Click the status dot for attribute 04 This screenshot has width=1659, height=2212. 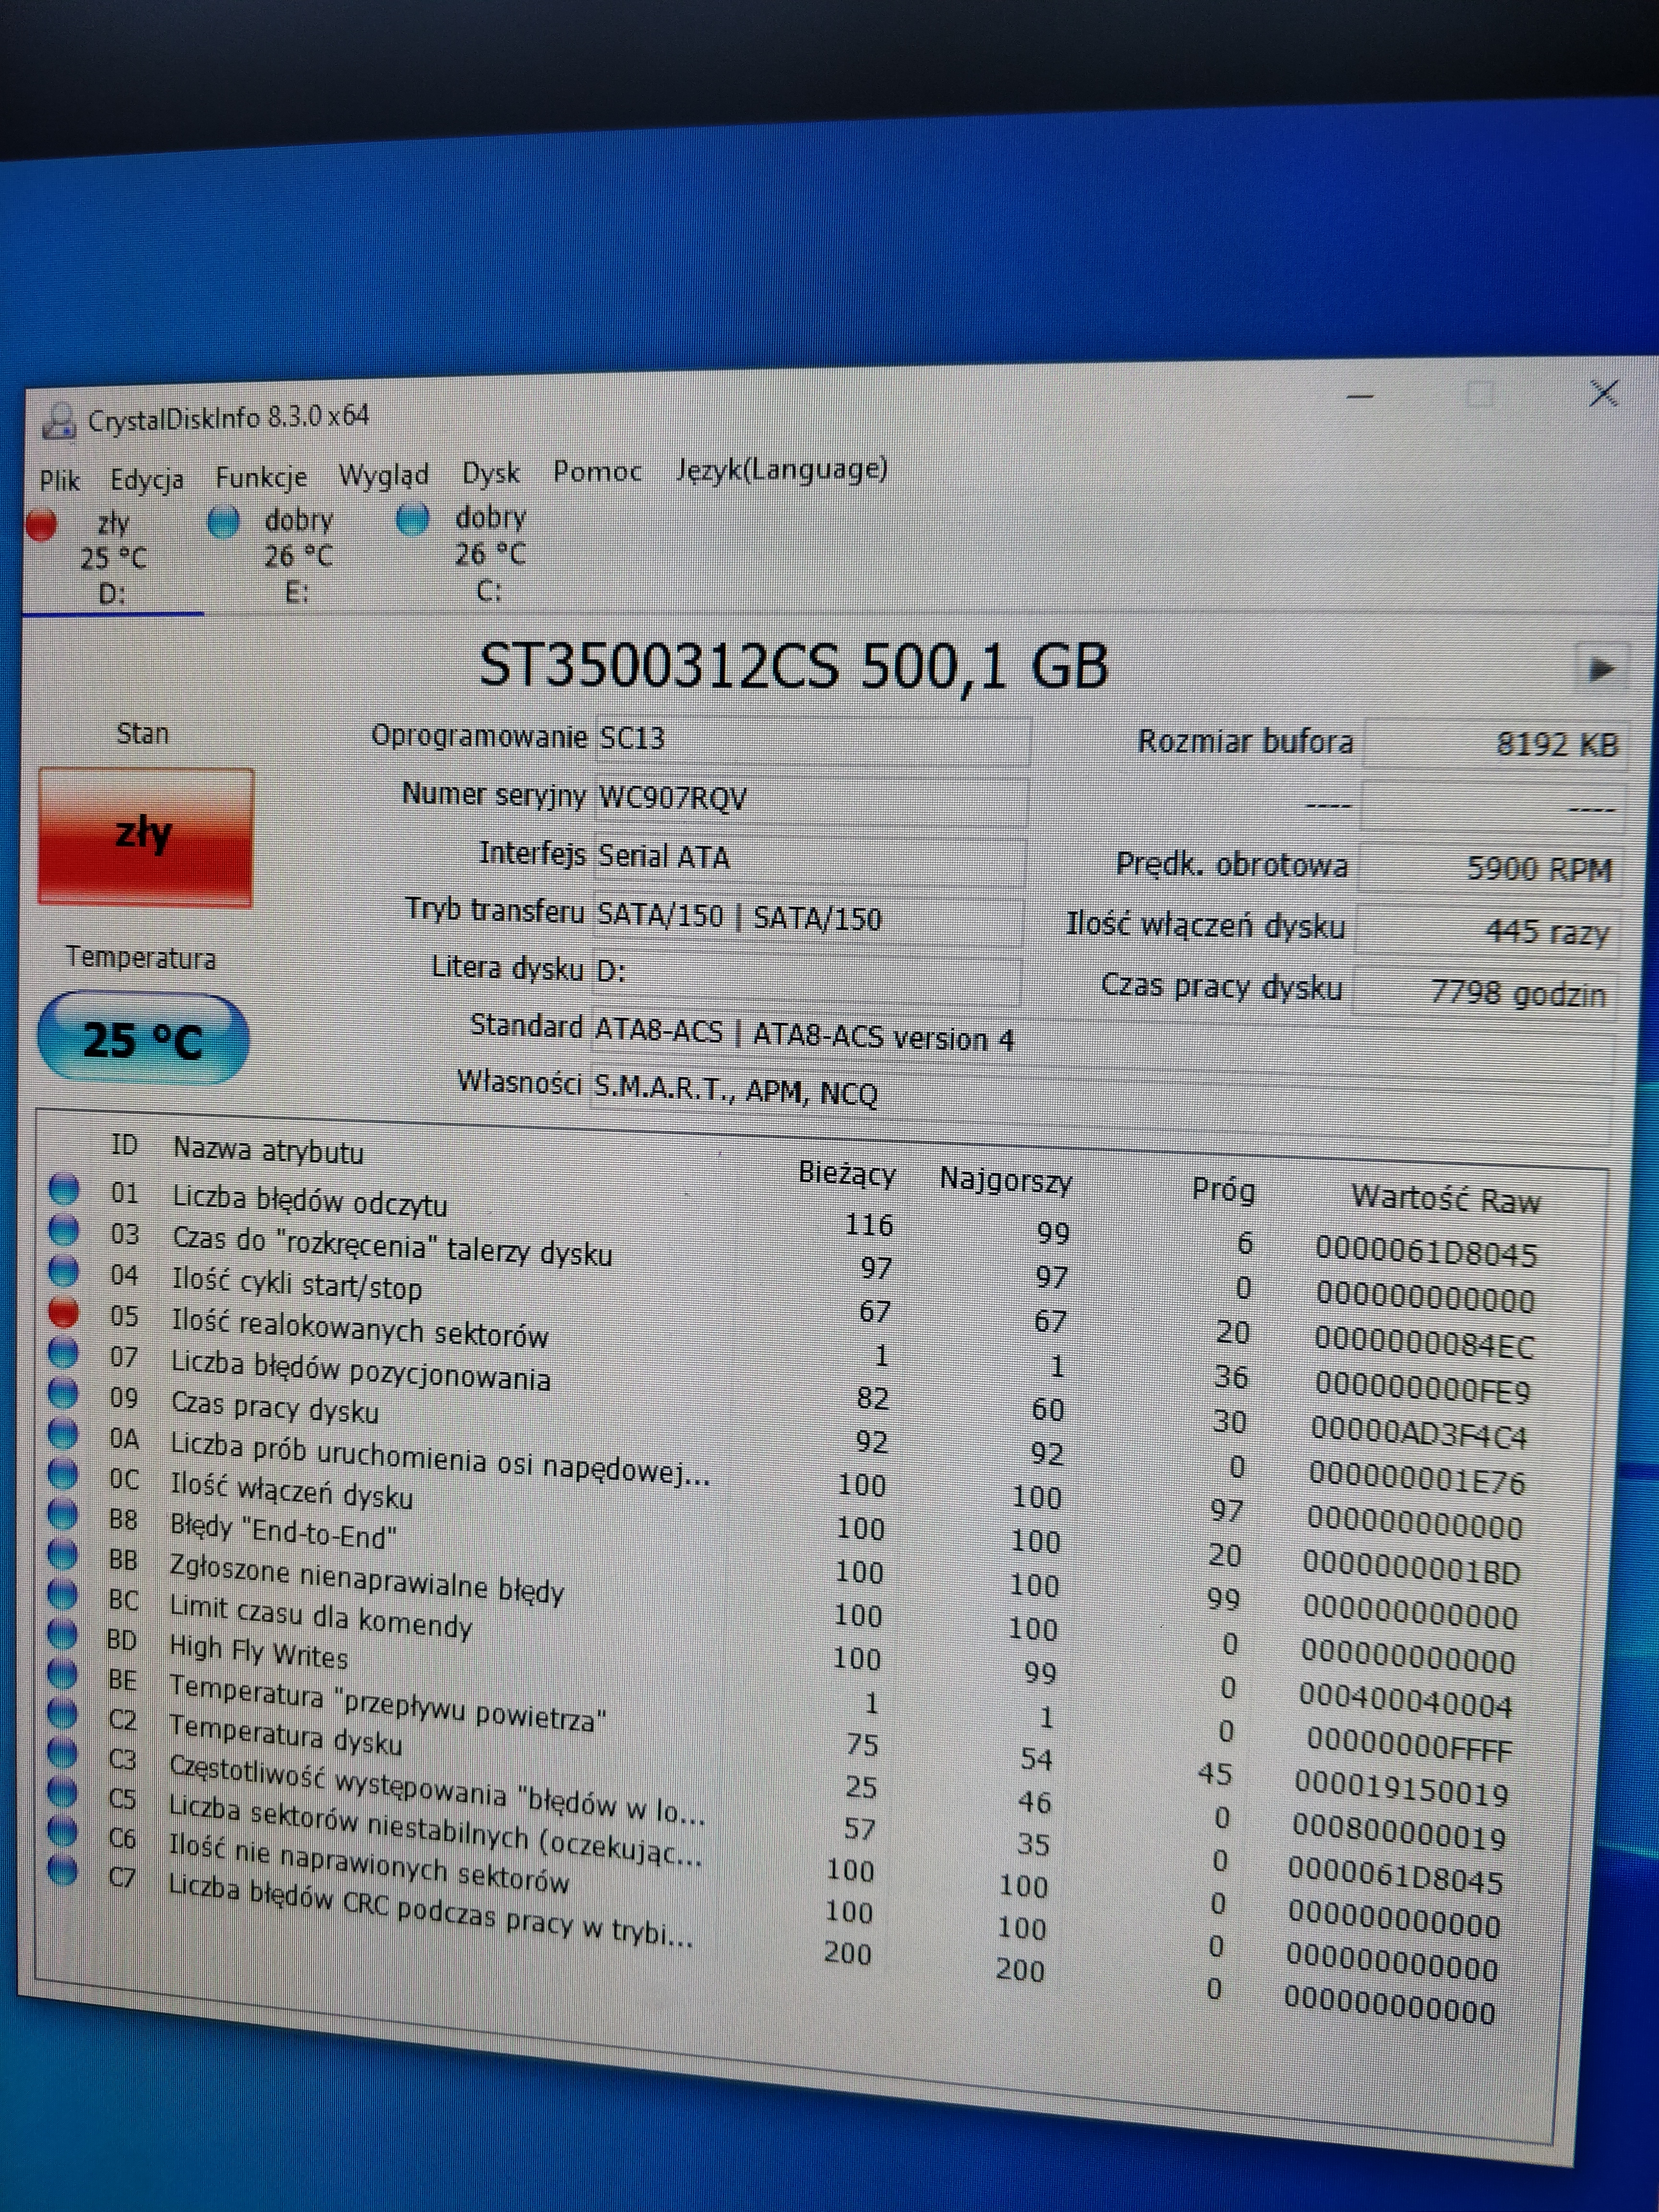tap(63, 1270)
